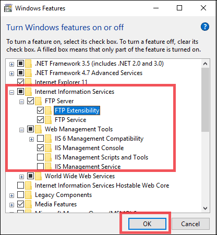Select the World Wide Web Services label
217x235 pixels.
[80, 176]
